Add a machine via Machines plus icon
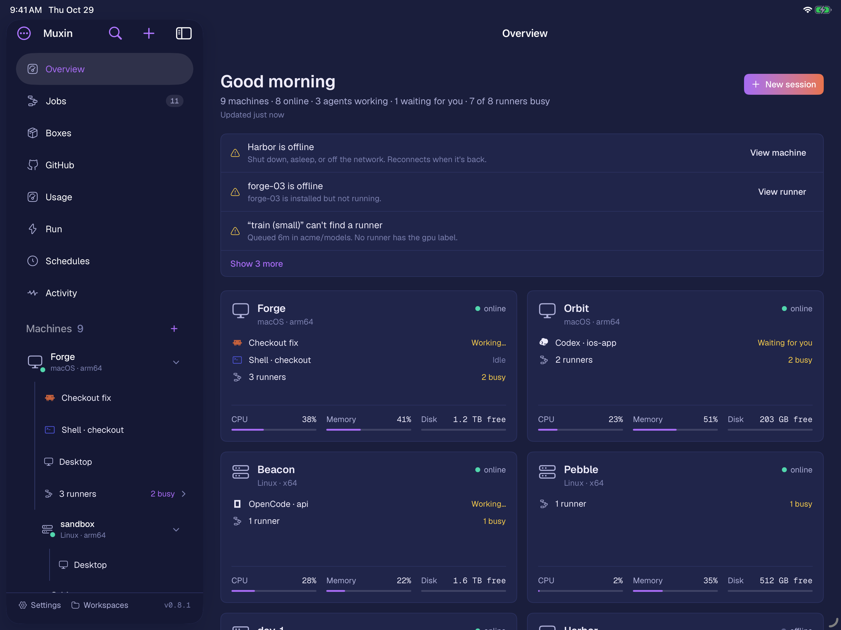The image size is (841, 630). 174,329
